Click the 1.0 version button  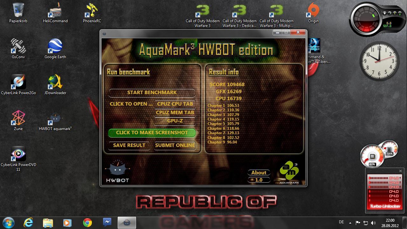pyautogui.click(x=259, y=180)
